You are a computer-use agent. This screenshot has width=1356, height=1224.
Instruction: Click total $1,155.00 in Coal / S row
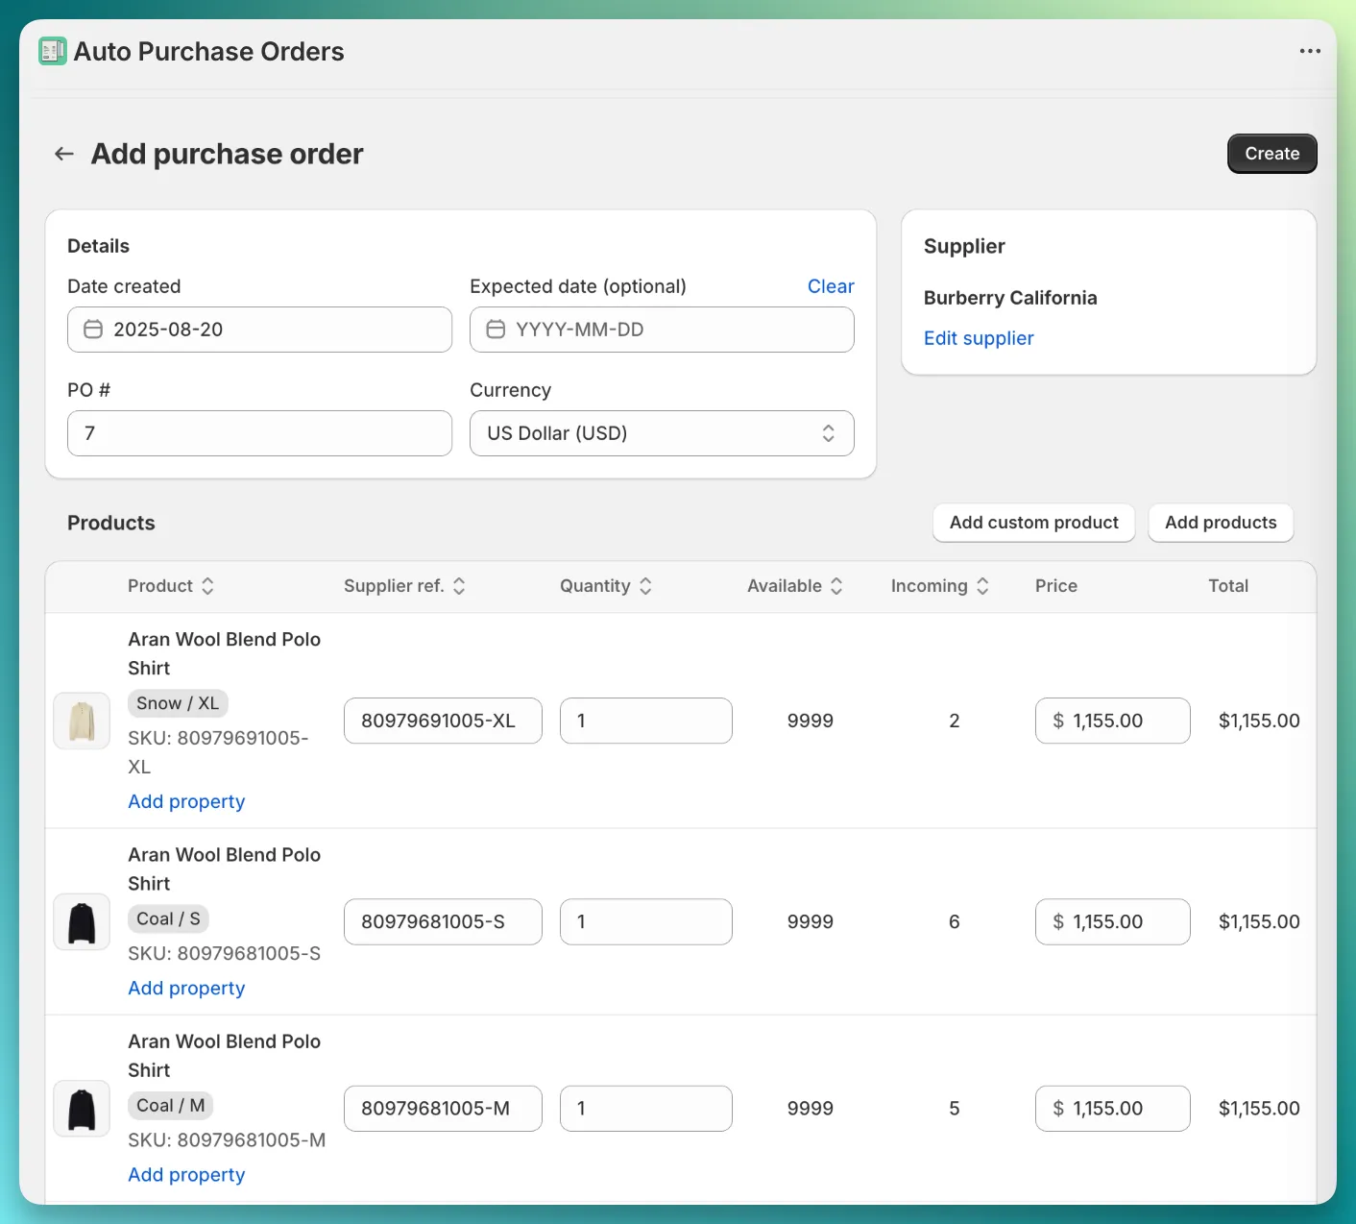click(1259, 921)
